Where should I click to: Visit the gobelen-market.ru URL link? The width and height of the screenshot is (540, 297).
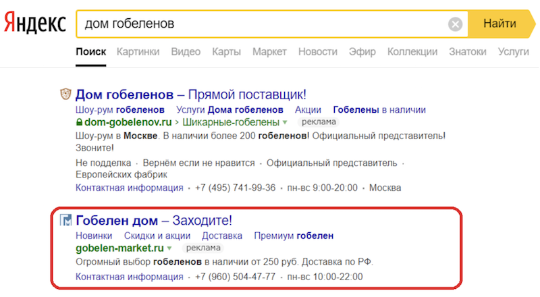(119, 248)
